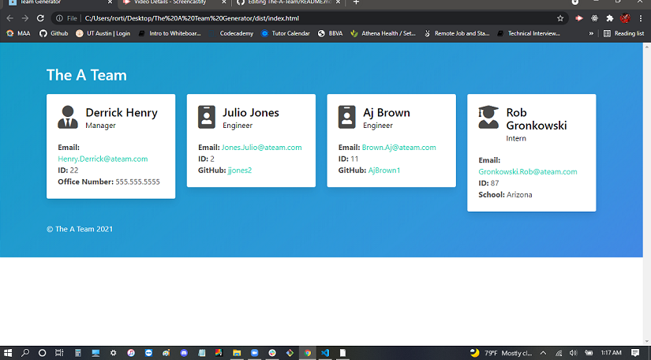Screen dimensions: 651x360
Task: Close the Video Details - Screencastify tab
Action: [224, 2]
